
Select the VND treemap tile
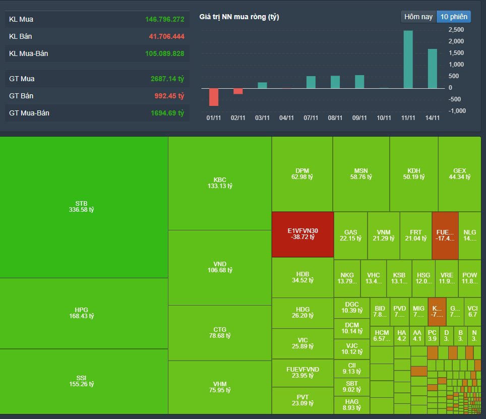(x=220, y=267)
